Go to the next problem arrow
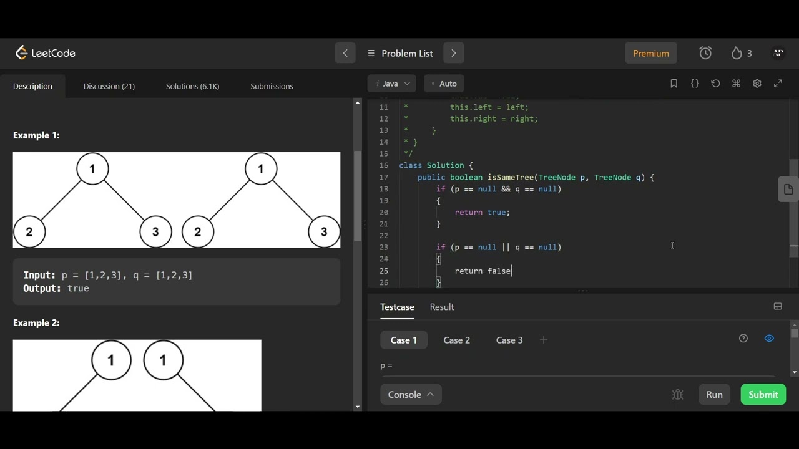 tap(454, 53)
